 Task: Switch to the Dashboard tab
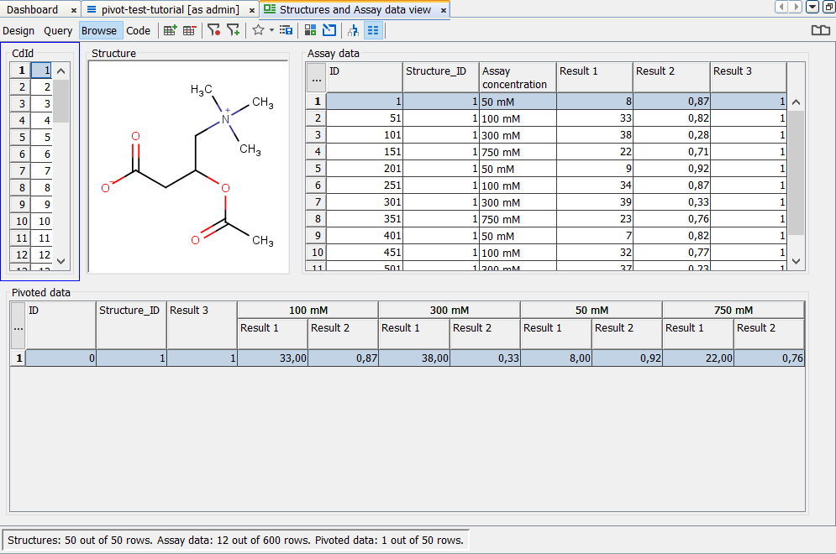coord(34,9)
